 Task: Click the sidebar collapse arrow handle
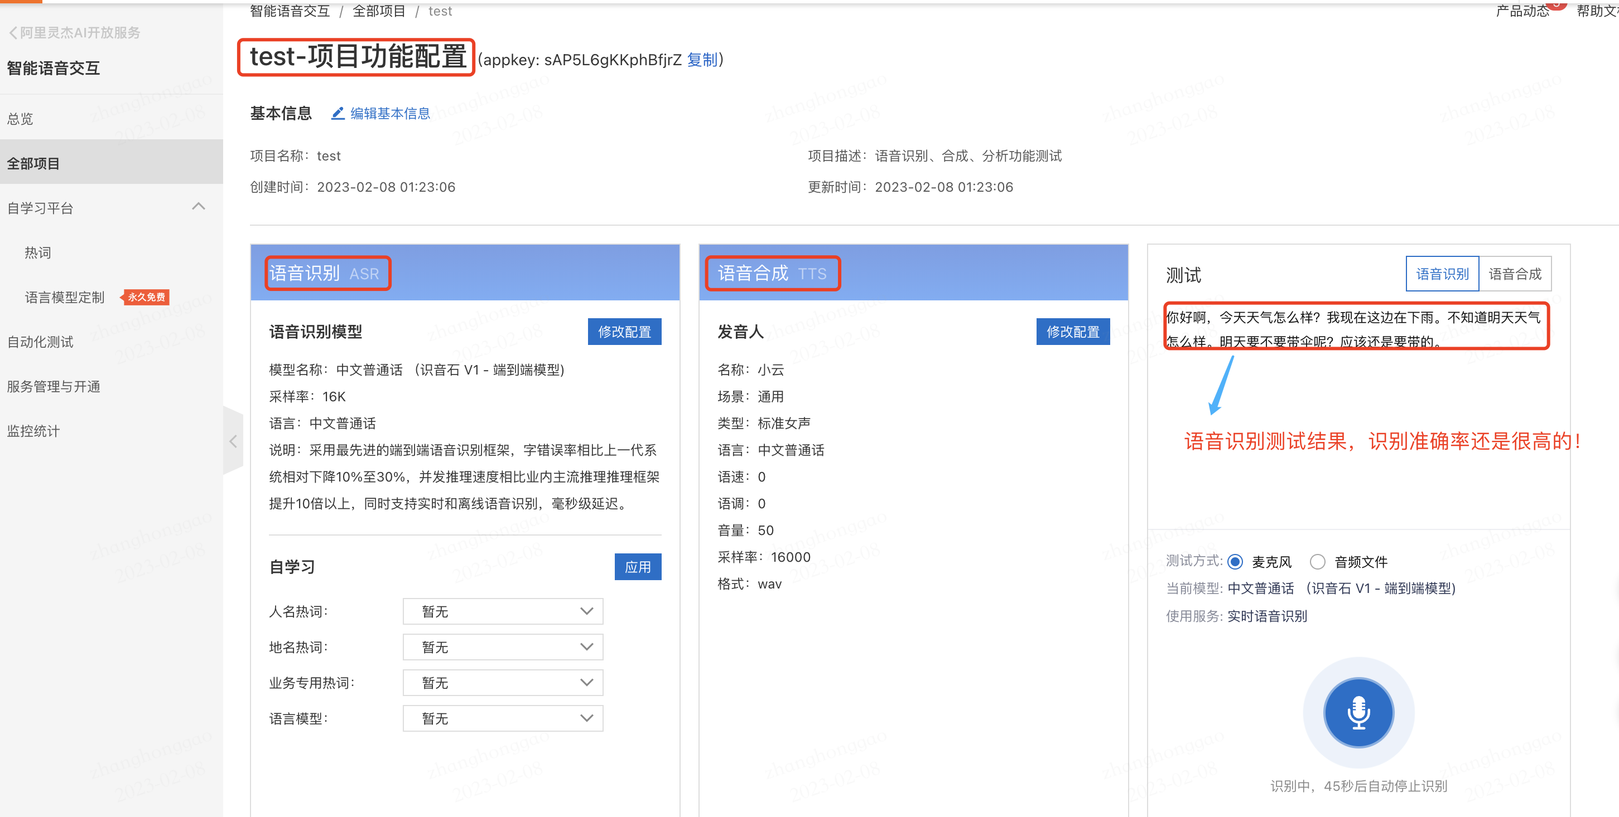click(x=233, y=441)
